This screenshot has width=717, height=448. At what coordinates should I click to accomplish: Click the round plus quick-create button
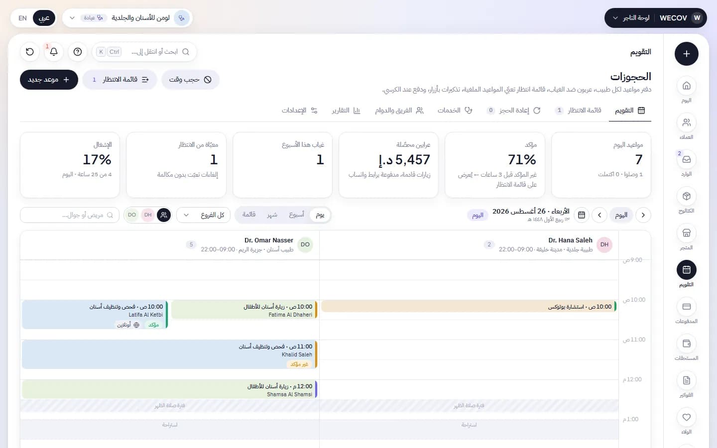(x=686, y=54)
